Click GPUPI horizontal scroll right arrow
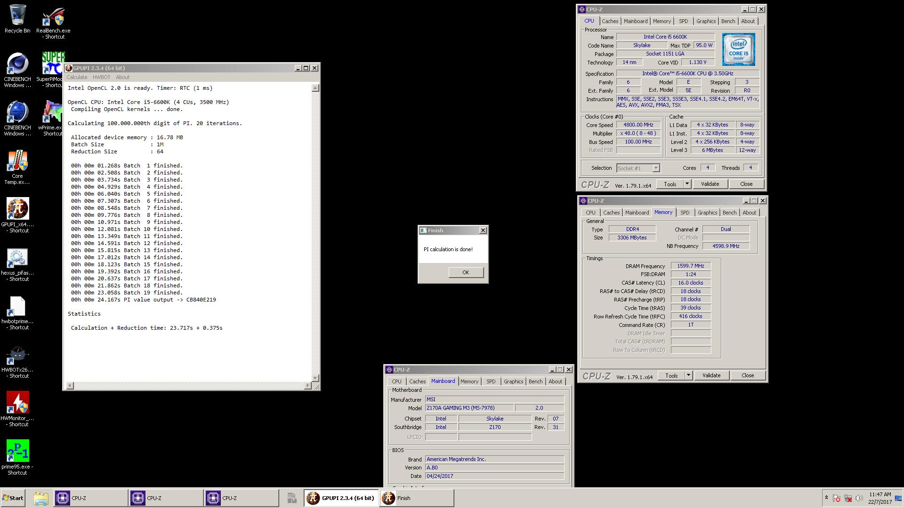 (x=308, y=386)
